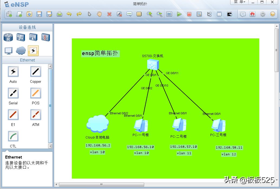Click the grid table icon in toolbar
Viewport: 280px width, 189px height.
point(219,14)
